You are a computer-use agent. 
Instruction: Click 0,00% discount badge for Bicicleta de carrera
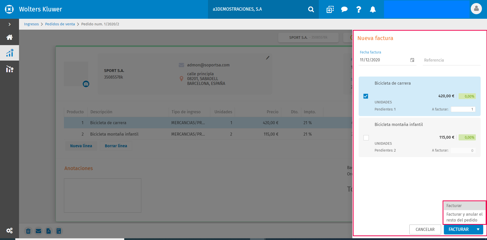pos(467,96)
